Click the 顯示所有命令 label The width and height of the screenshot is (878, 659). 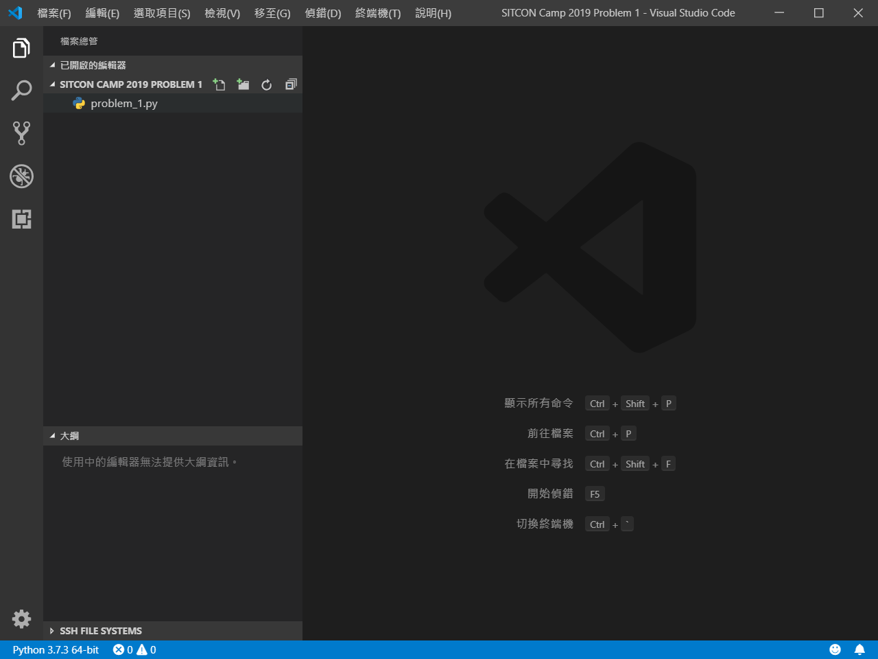coord(538,404)
